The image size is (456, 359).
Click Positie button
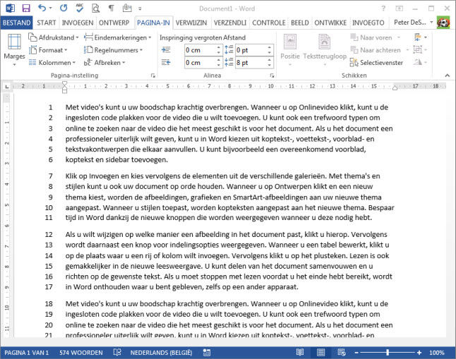290,49
